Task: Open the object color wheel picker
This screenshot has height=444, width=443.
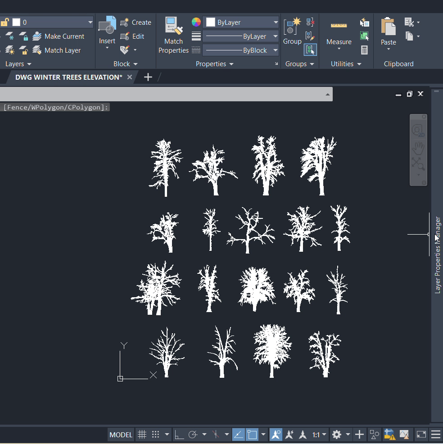Action: (196, 22)
